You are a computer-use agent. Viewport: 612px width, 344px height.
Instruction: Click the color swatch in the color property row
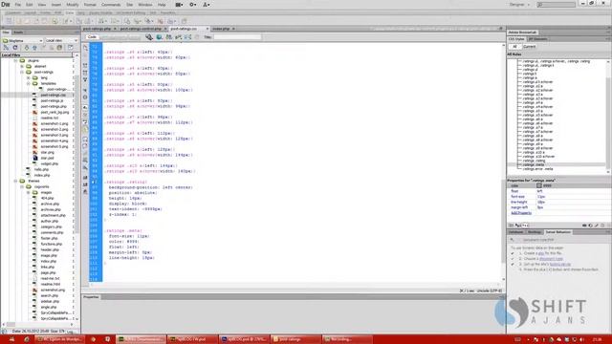tap(539, 185)
